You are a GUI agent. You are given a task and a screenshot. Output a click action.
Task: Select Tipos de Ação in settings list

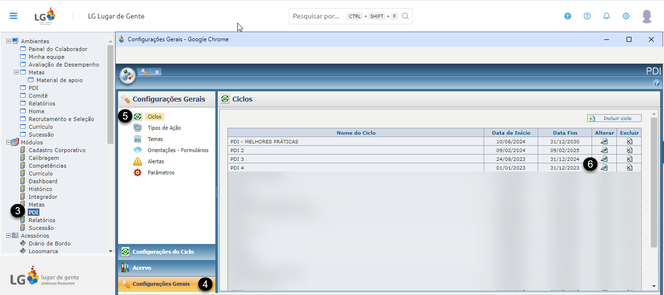[164, 128]
